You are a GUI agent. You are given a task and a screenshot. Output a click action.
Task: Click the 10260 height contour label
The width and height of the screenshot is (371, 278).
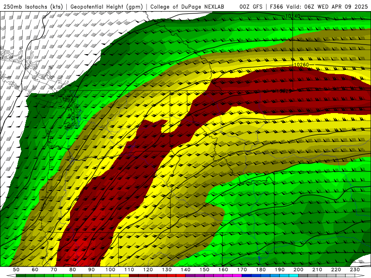tap(301, 64)
